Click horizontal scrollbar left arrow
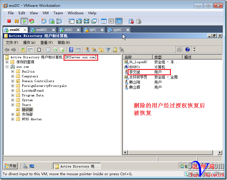The height and width of the screenshot is (180, 227). coord(125,152)
